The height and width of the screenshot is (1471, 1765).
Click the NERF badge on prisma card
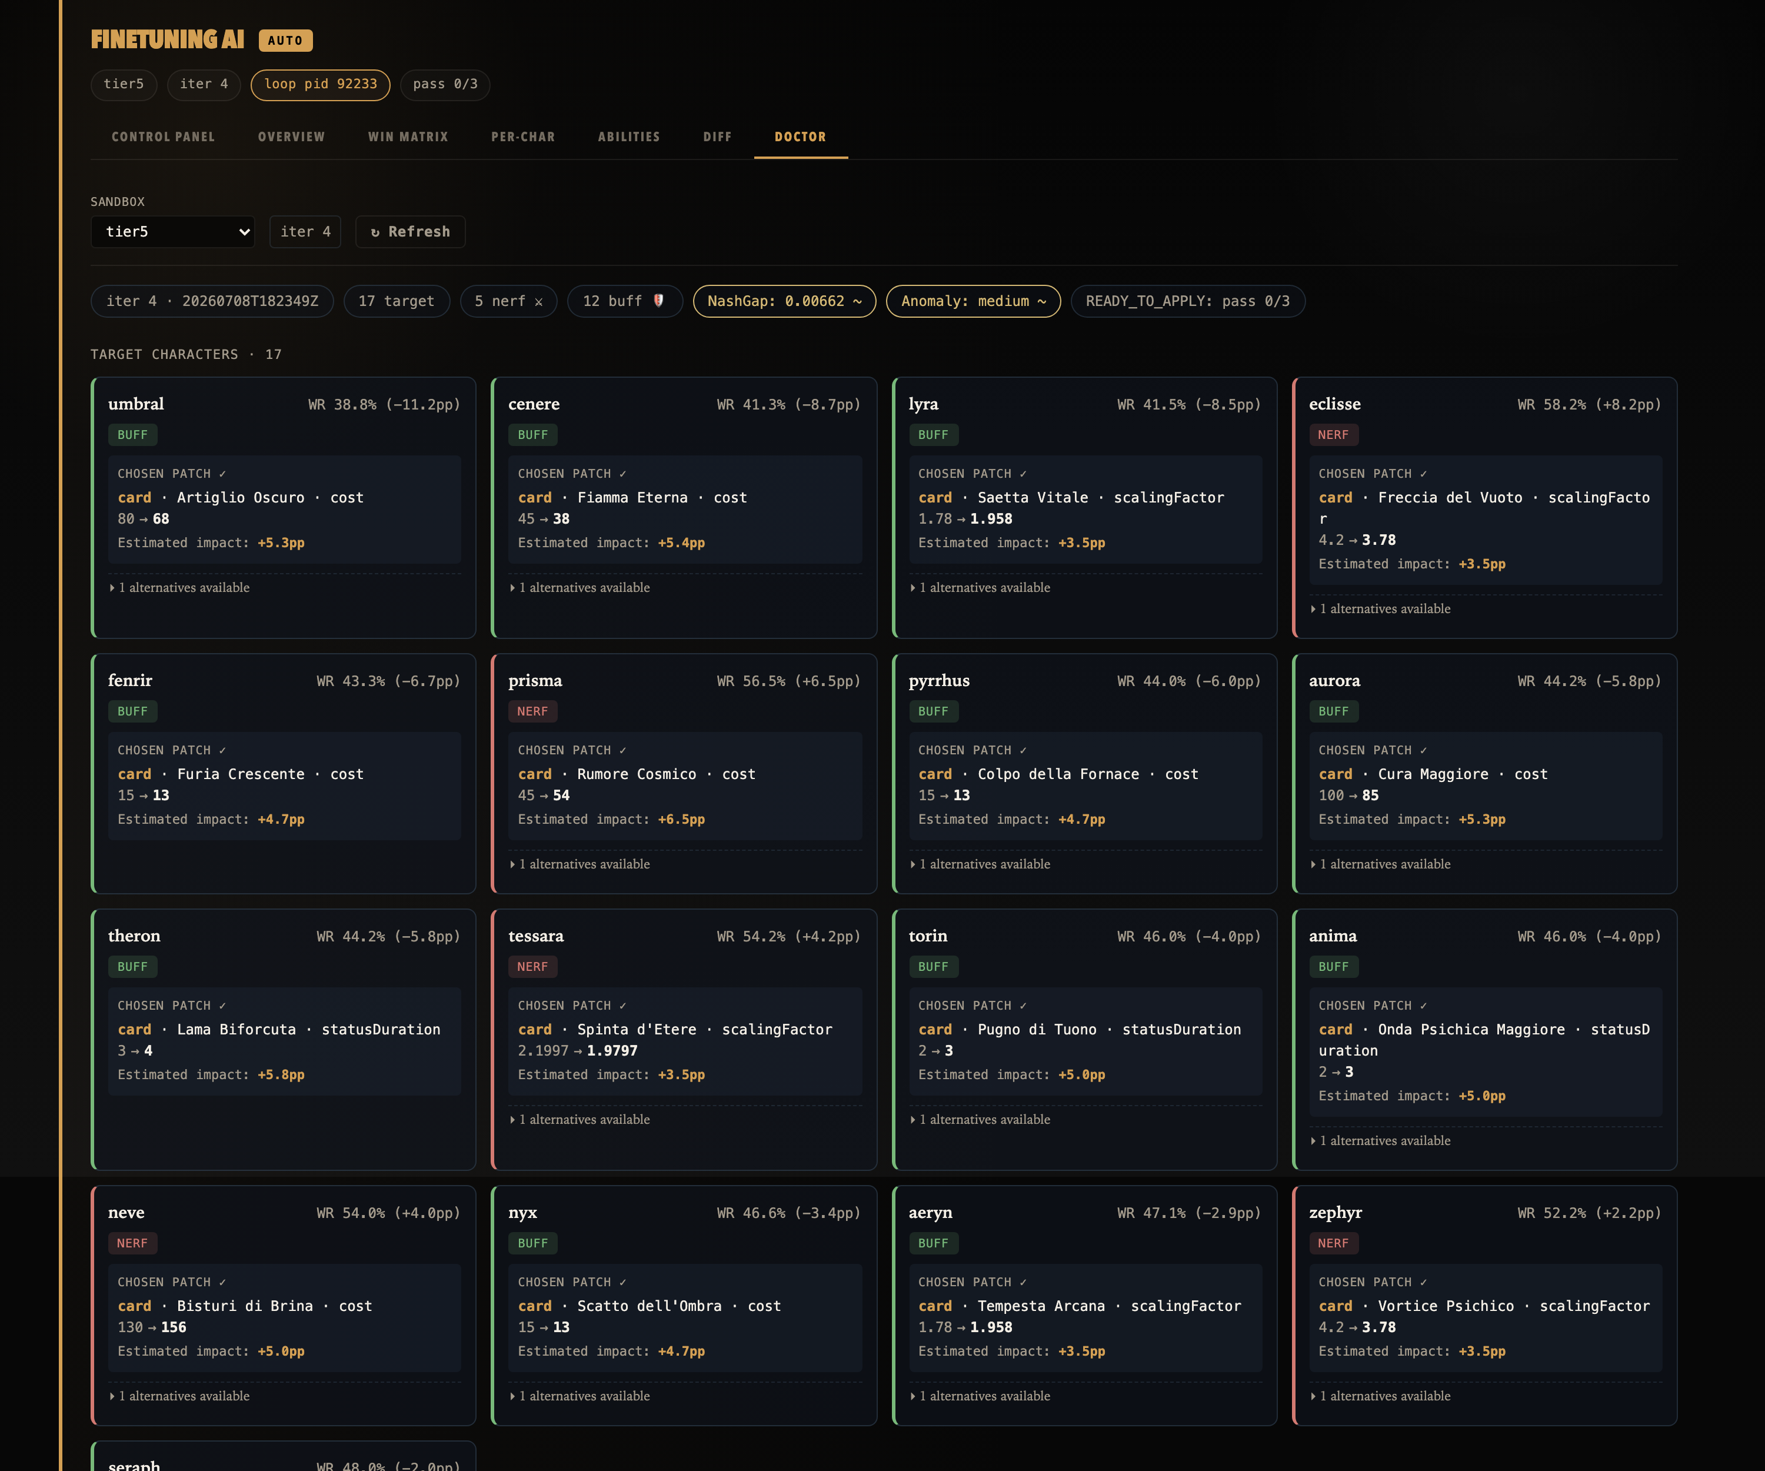(x=533, y=711)
